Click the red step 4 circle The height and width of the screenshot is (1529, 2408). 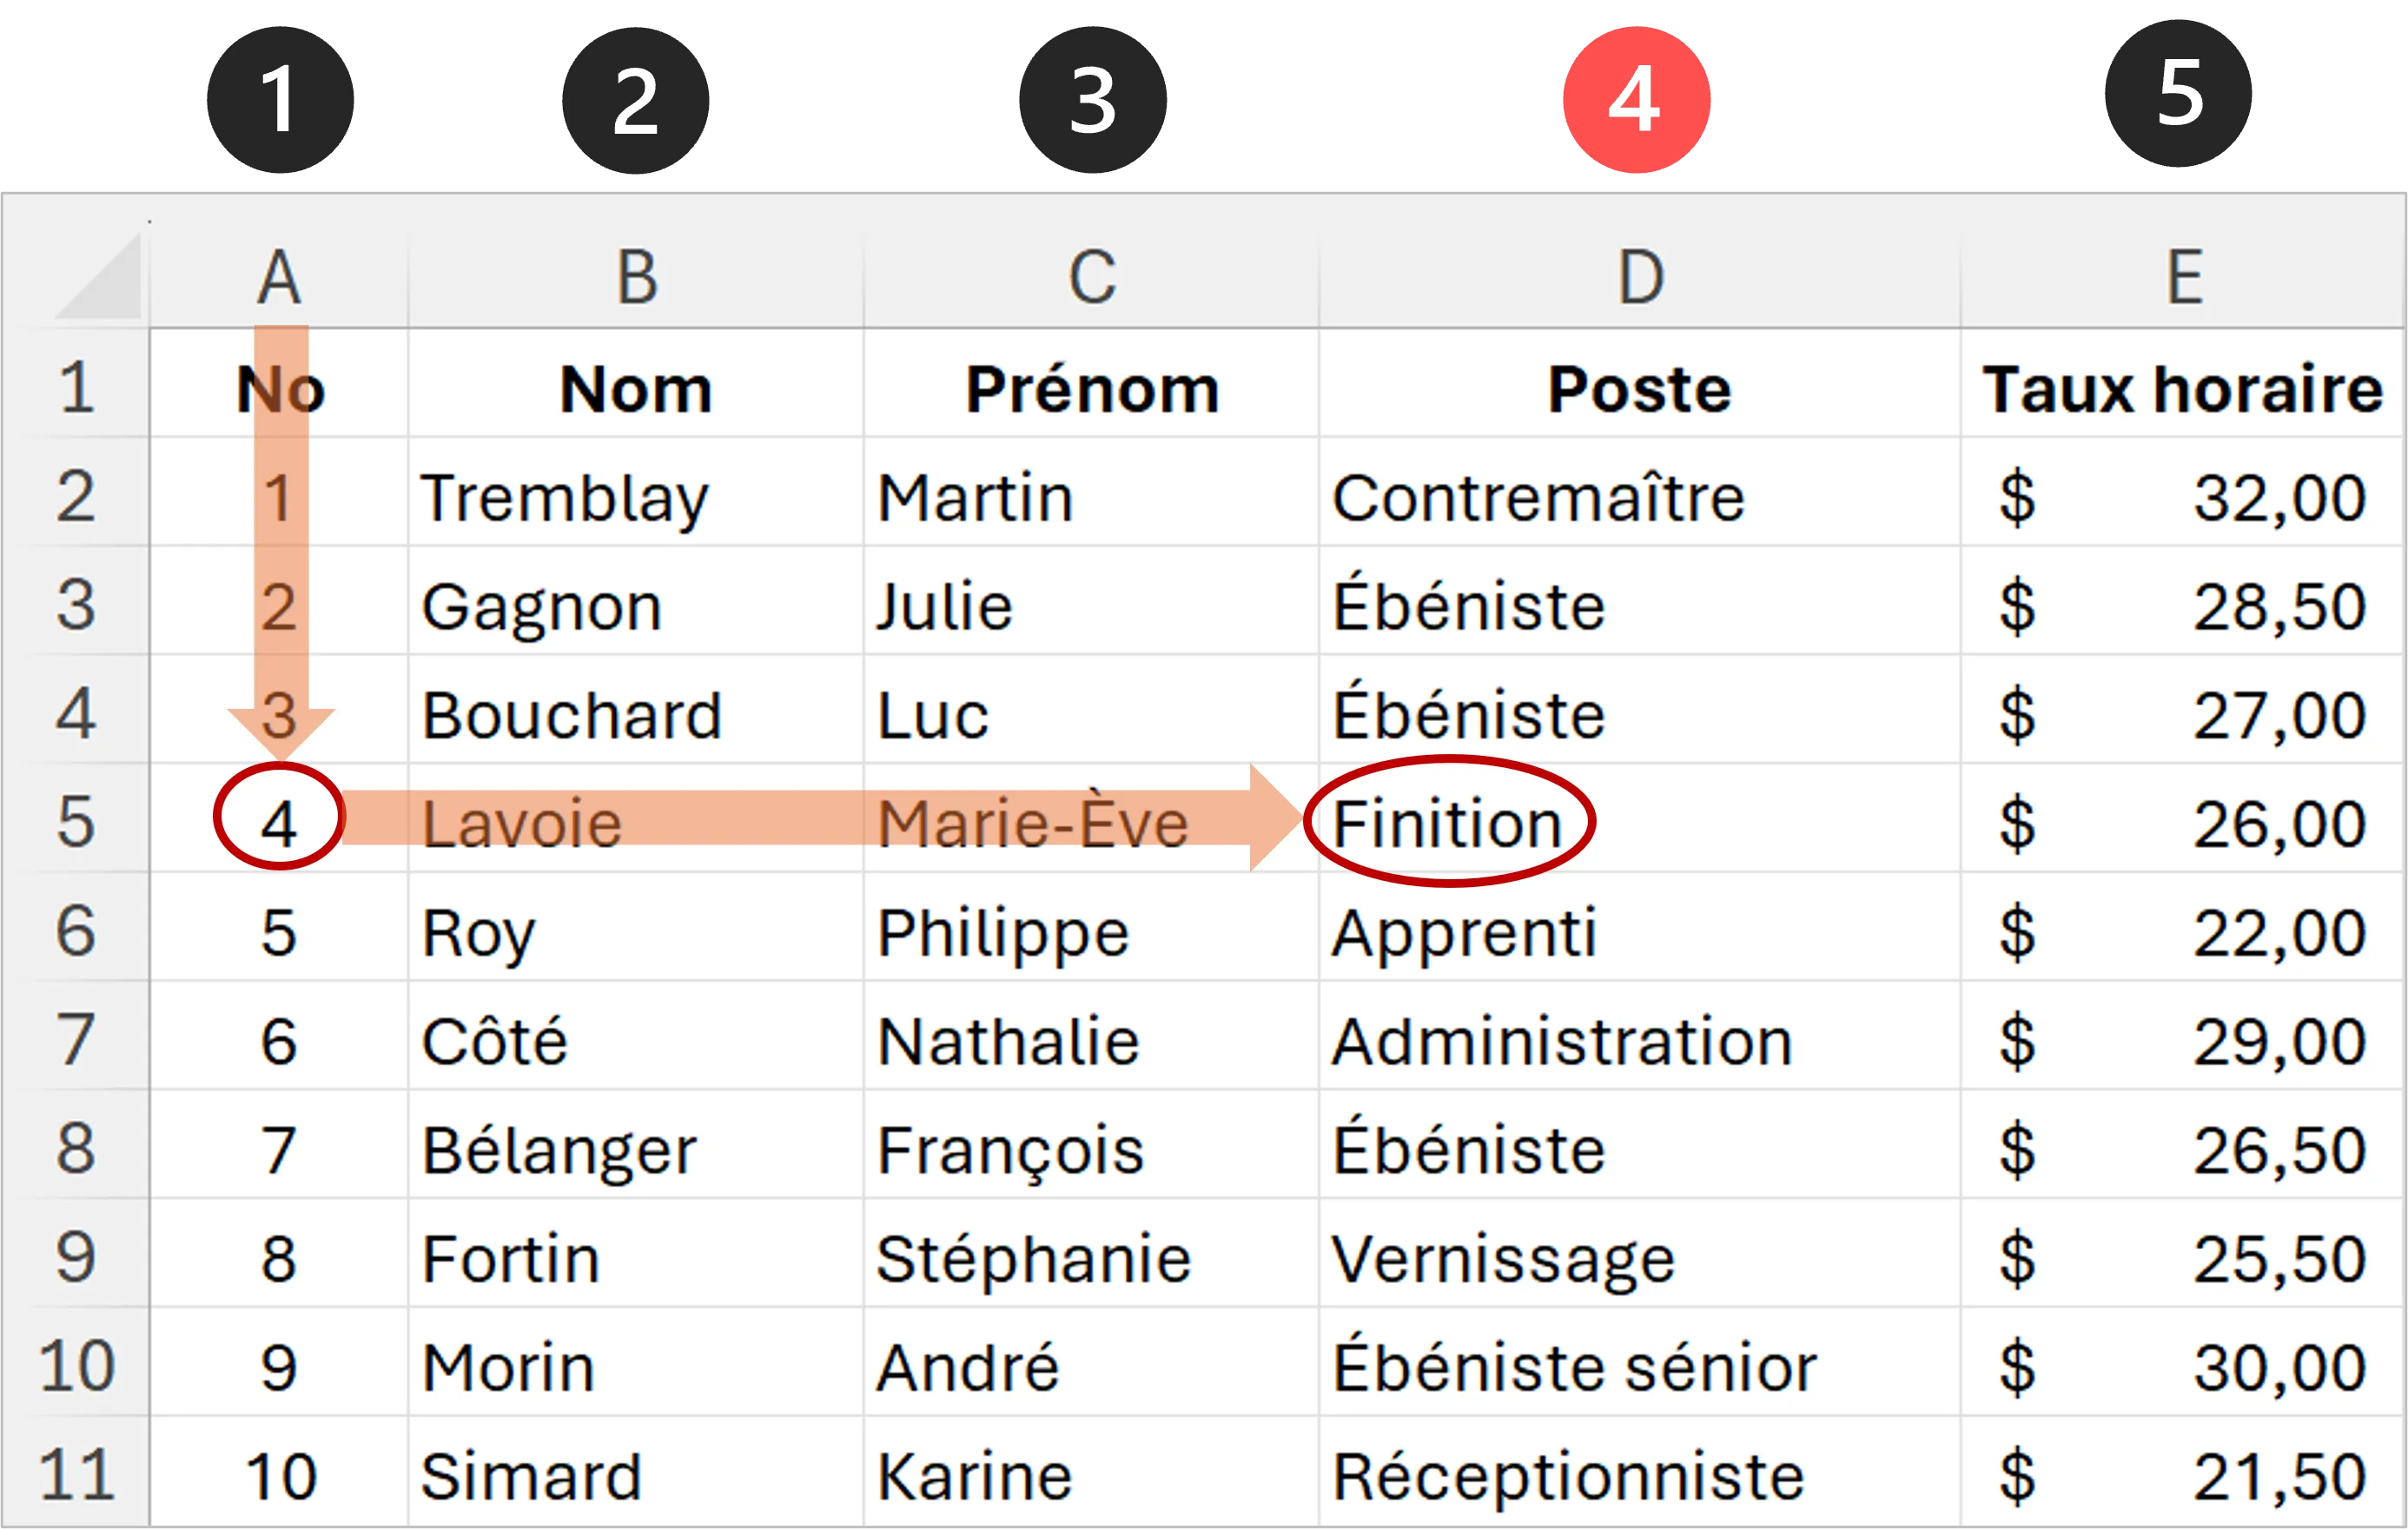coord(1637,99)
